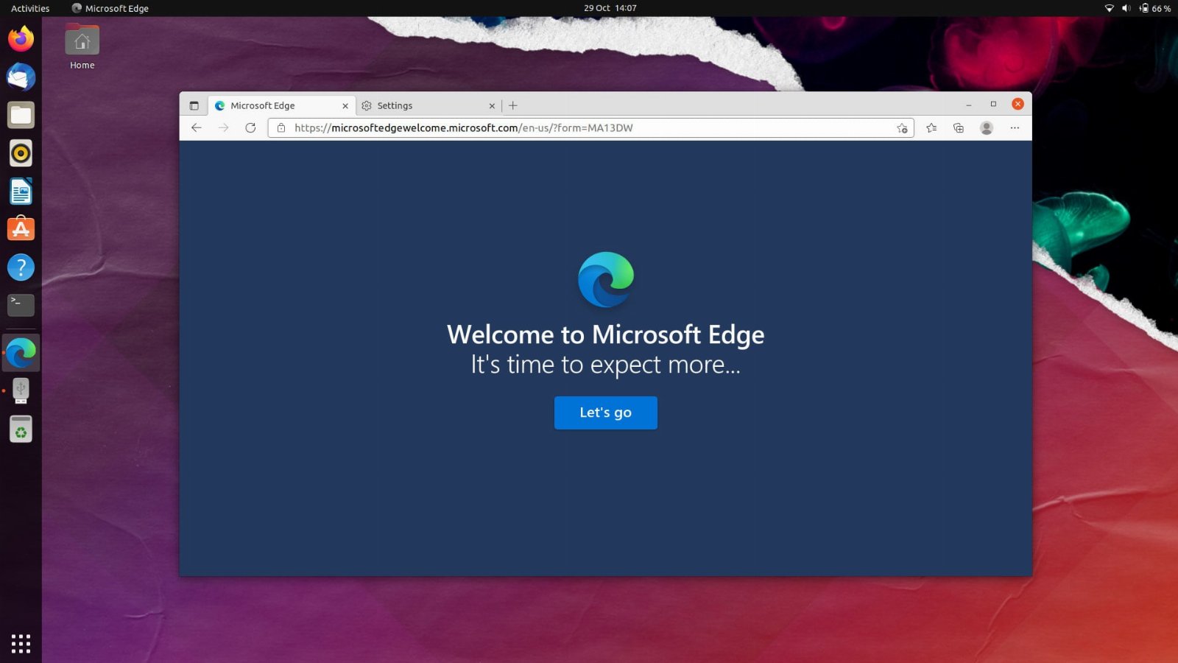Open the Settings and more ellipsis menu
This screenshot has height=663, width=1178.
pyautogui.click(x=1015, y=127)
